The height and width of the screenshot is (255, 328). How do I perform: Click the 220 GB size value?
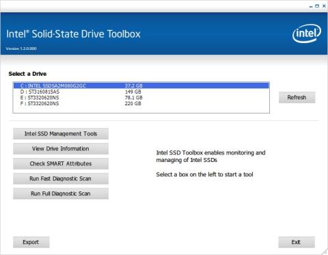133,103
